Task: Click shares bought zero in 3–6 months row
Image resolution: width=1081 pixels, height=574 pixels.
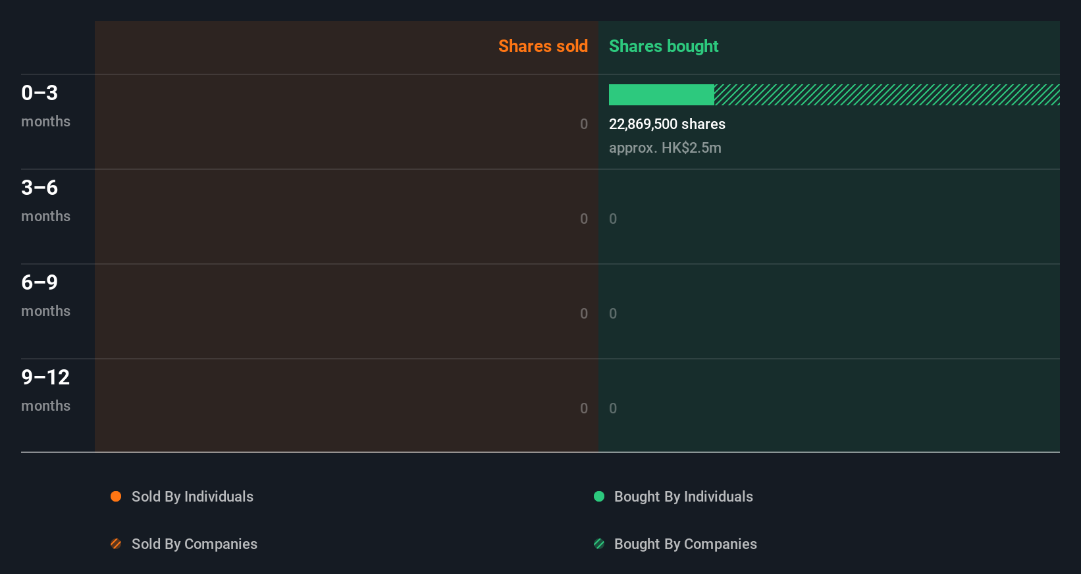Action: coord(613,219)
